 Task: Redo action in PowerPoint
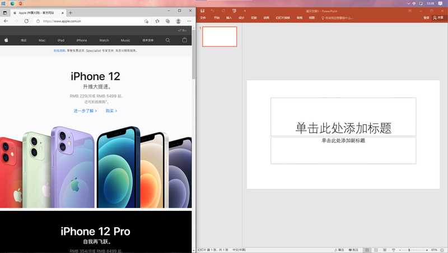click(x=223, y=11)
